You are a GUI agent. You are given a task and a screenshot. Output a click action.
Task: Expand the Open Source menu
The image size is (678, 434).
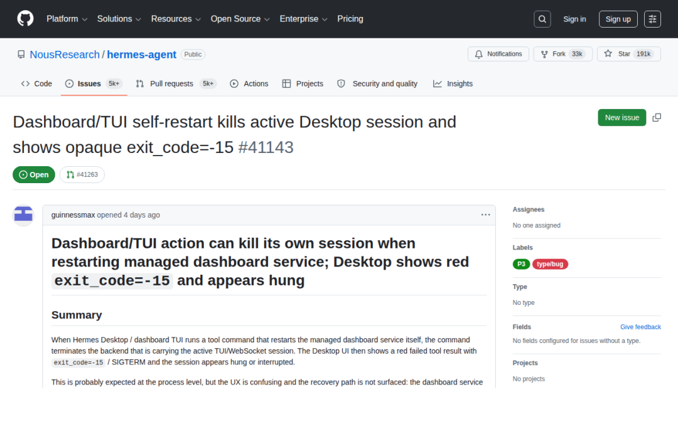pos(240,19)
